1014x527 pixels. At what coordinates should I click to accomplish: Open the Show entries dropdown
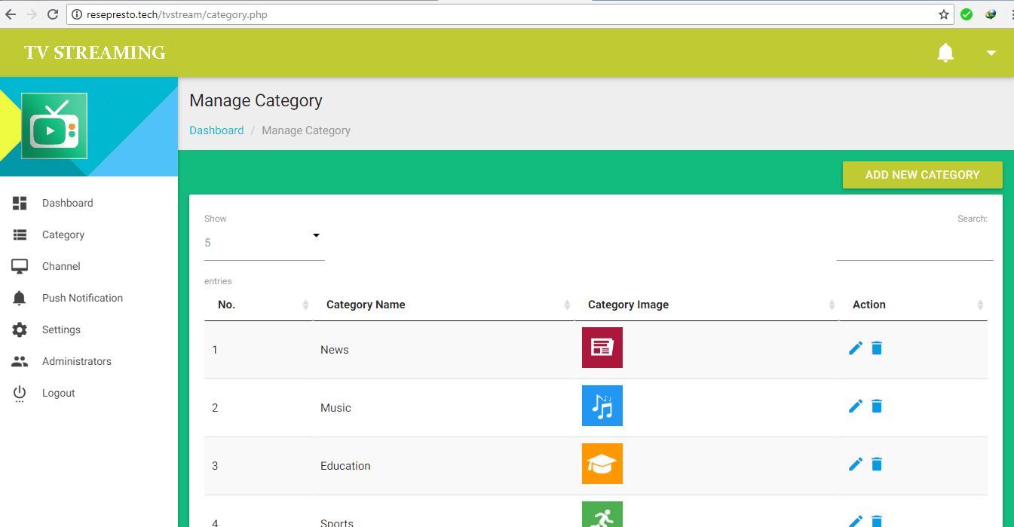(264, 243)
